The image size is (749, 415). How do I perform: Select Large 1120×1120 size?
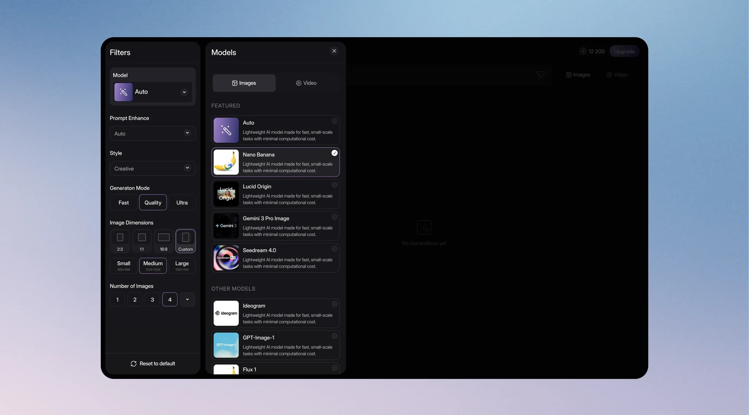pyautogui.click(x=182, y=266)
